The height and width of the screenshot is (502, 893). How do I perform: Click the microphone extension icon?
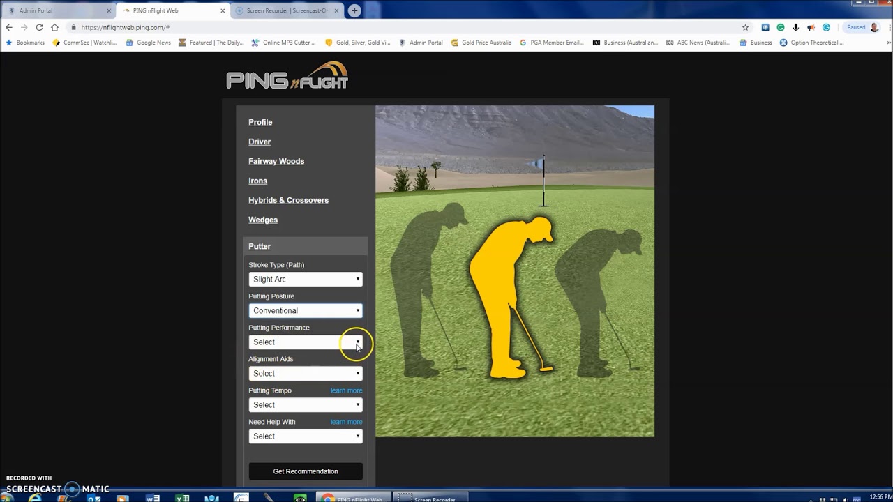tap(795, 27)
